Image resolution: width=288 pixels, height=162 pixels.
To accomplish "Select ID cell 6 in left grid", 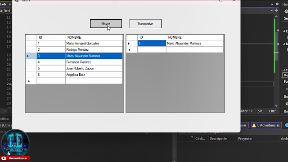I will (x=51, y=74).
